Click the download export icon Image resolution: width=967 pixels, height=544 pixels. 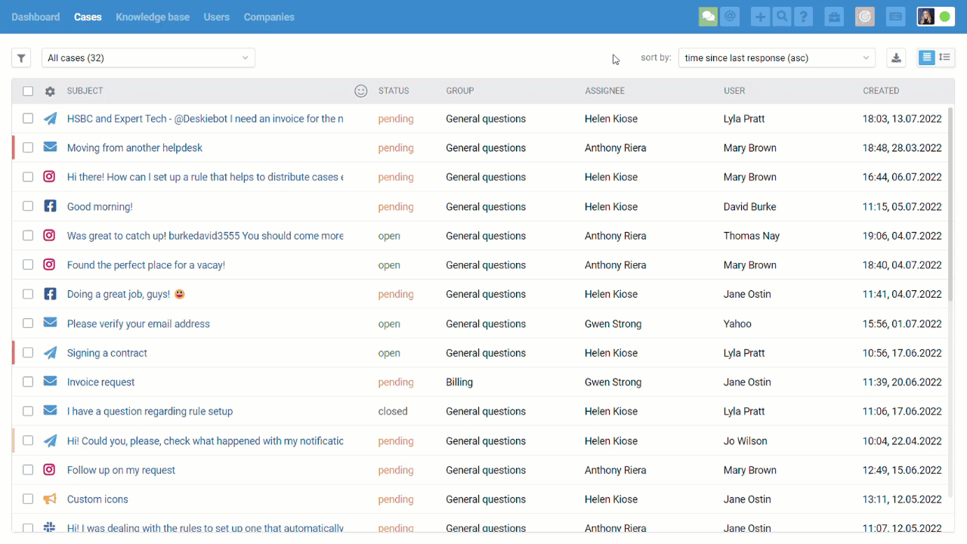tap(896, 58)
